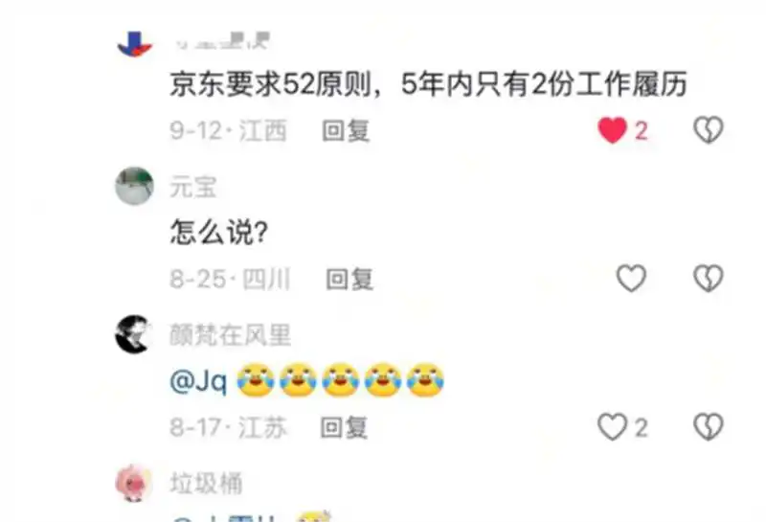Open username 颜梵在风里
Screen dimensions: 766x522
click(x=230, y=335)
